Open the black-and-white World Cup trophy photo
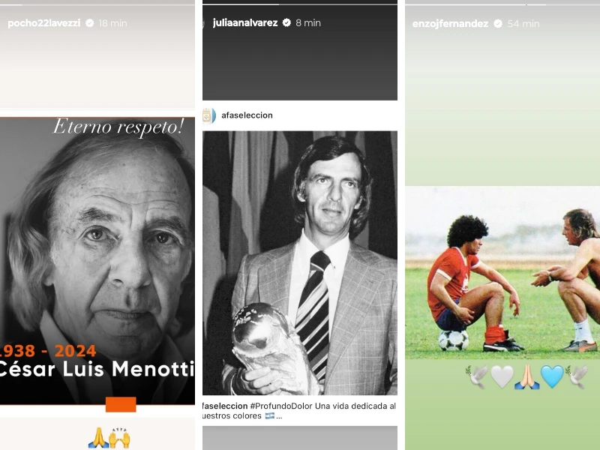The image size is (600, 450). 300,263
